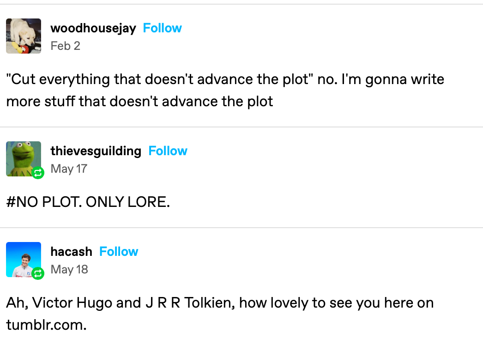Open the May 18 reblog timestamp
The image size is (483, 339).
69,269
